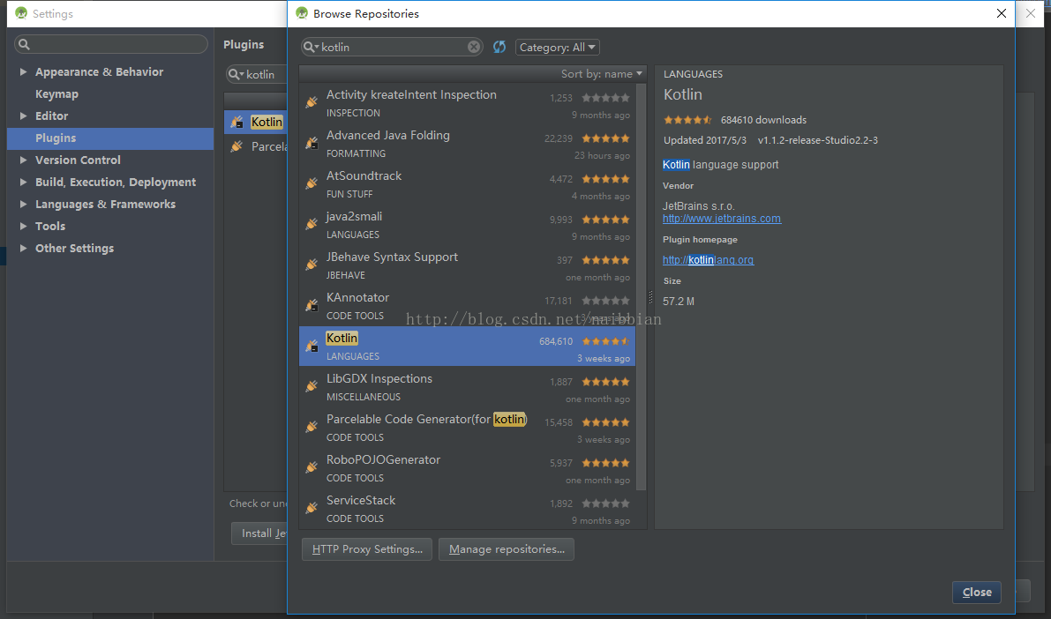Click search magnifier in Browse Repositories
This screenshot has width=1051, height=619.
pos(311,47)
